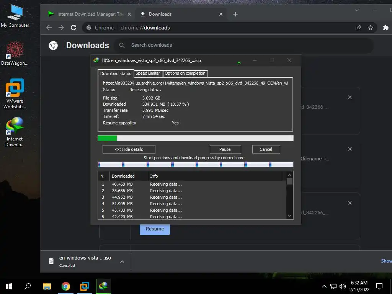This screenshot has width=392, height=294.
Task: Click connections list scrollbar up arrow
Action: pyautogui.click(x=289, y=175)
